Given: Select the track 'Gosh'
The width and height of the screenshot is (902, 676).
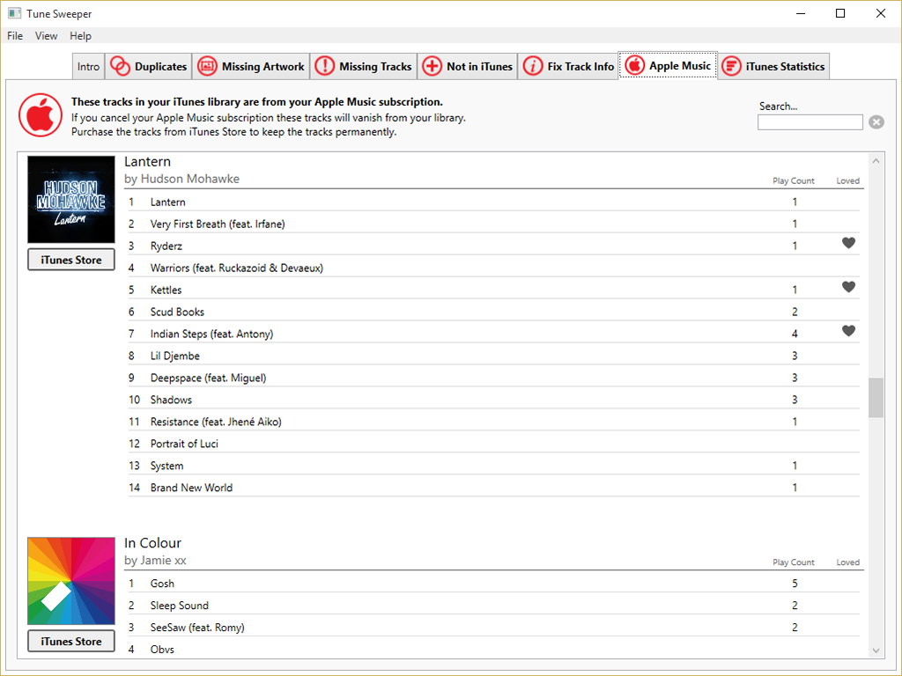Looking at the screenshot, I should pyautogui.click(x=493, y=584).
